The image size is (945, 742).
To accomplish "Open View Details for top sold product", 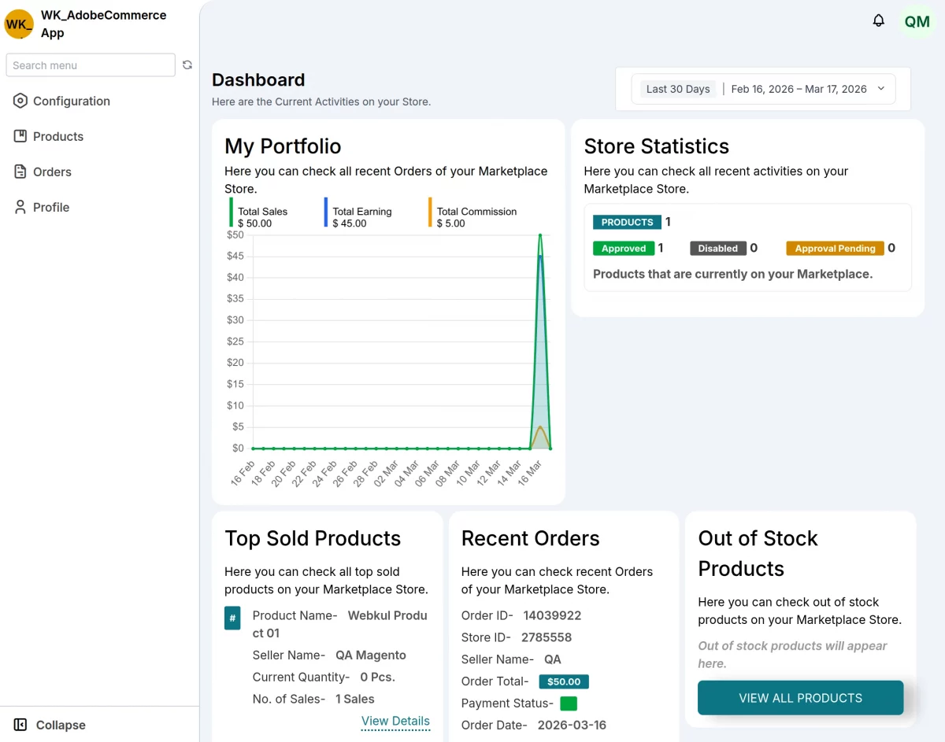I will pos(395,721).
